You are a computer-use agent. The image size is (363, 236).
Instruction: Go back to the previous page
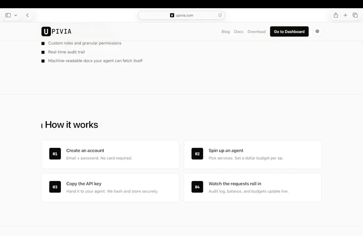pyautogui.click(x=27, y=15)
